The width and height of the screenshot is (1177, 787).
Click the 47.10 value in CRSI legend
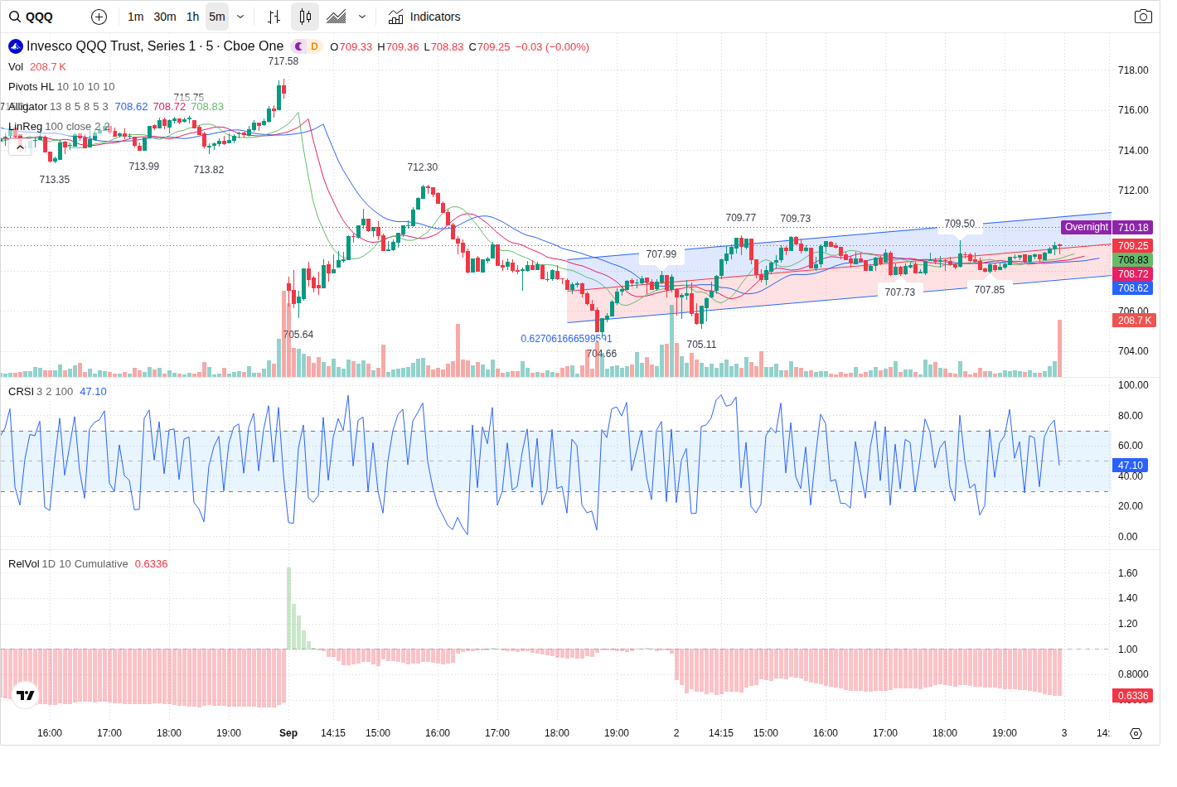(93, 392)
